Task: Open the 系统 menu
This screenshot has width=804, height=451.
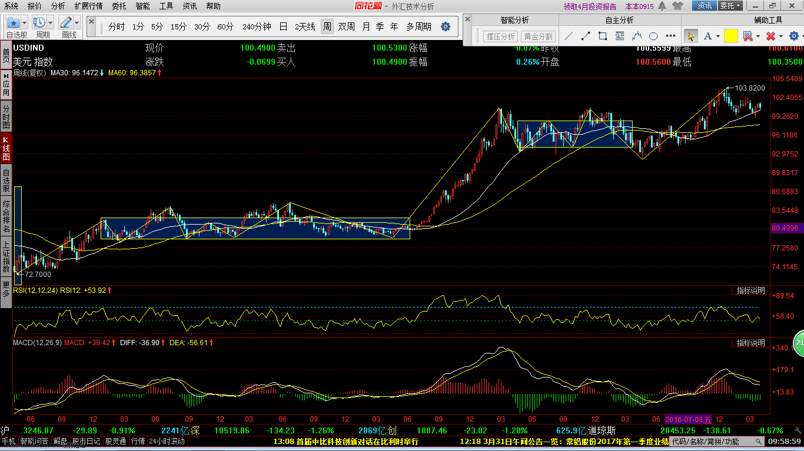Action: pyautogui.click(x=11, y=6)
